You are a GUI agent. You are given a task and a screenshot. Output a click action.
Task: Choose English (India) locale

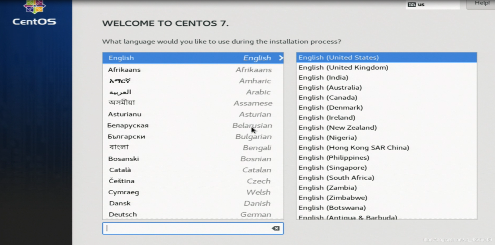pyautogui.click(x=386, y=77)
